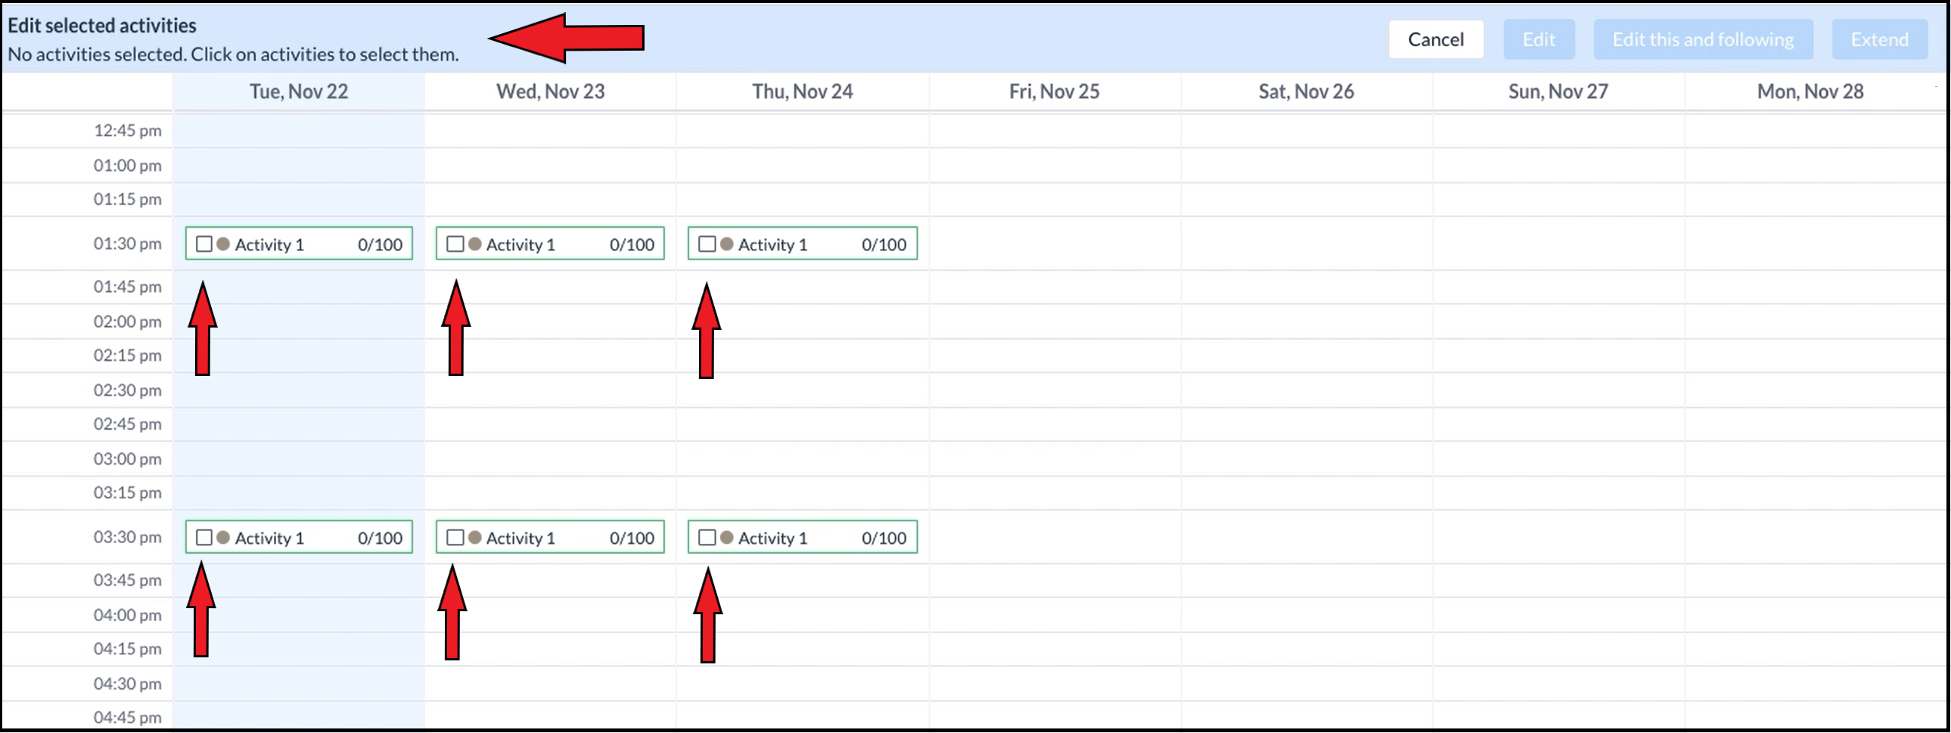Click the status dot on Thursday's 1:30 pm activity
This screenshot has height=733, width=1951.
tap(726, 244)
